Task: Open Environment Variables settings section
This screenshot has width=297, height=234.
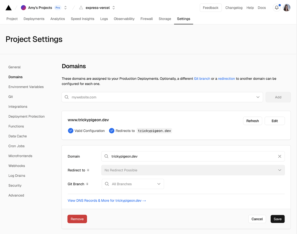Action: (x=26, y=87)
